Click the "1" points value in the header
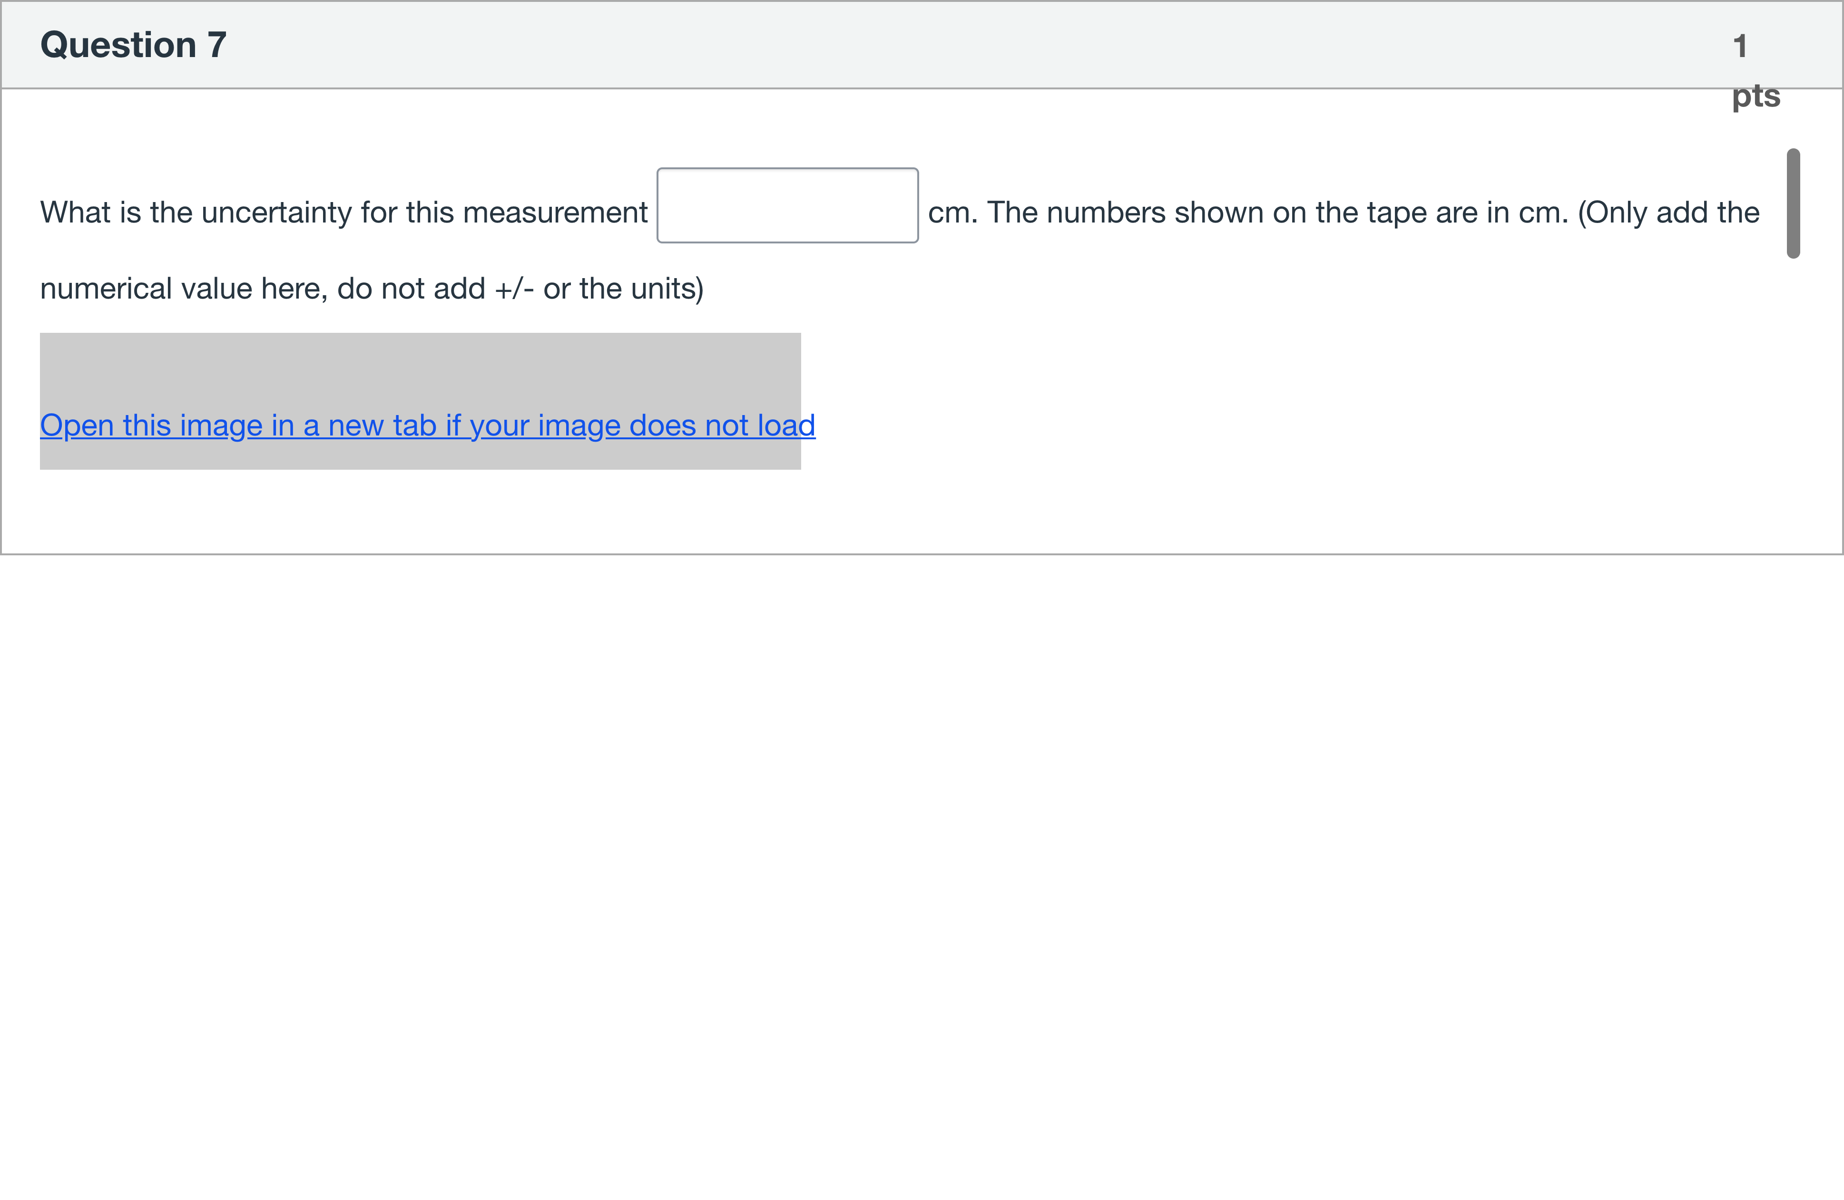This screenshot has width=1844, height=1200. pos(1739,47)
